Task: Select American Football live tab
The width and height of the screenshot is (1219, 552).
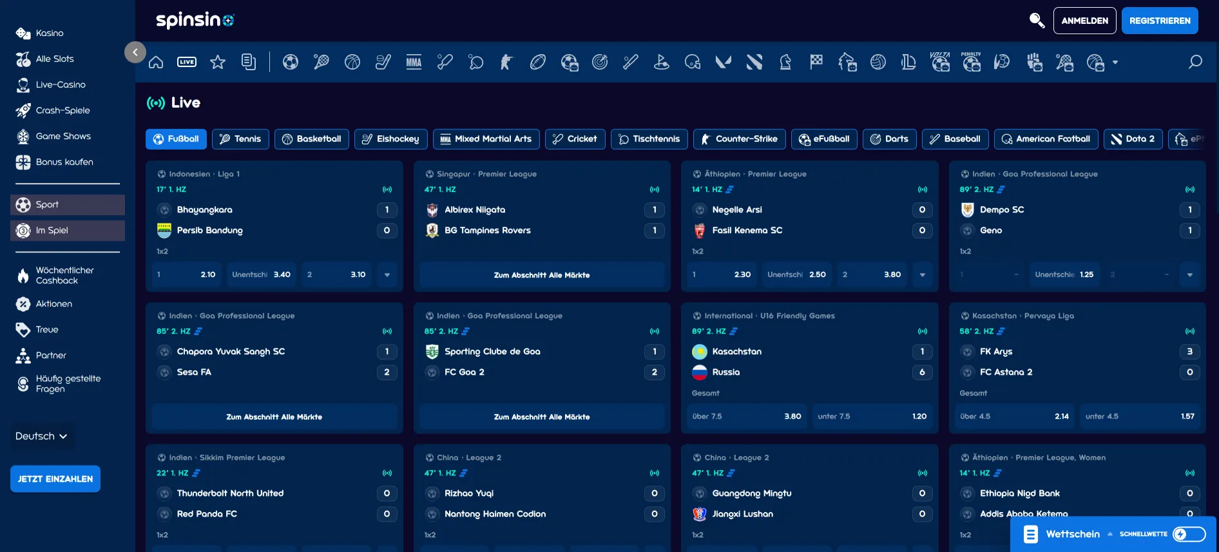Action: click(1046, 139)
